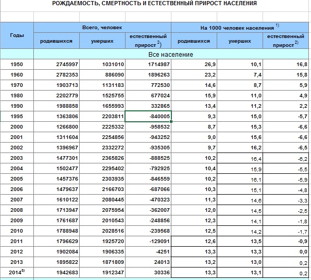Select deaths cell 1925720
This screenshot has height=280, width=311.
coord(102,241)
